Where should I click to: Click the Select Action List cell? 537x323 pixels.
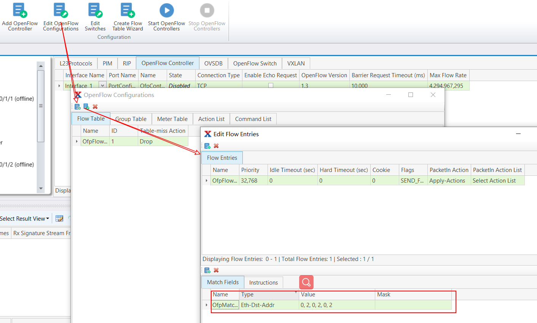pos(498,181)
